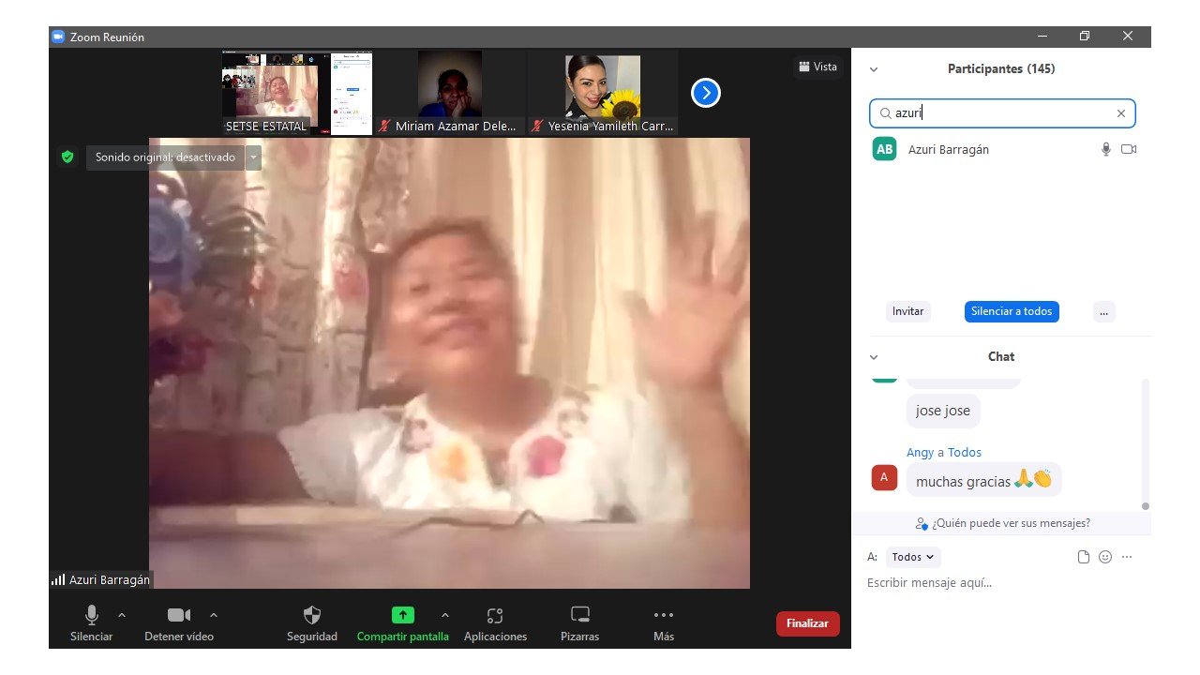Minimize the Zoom Reunión window
This screenshot has height=675, width=1200.
point(1042,37)
